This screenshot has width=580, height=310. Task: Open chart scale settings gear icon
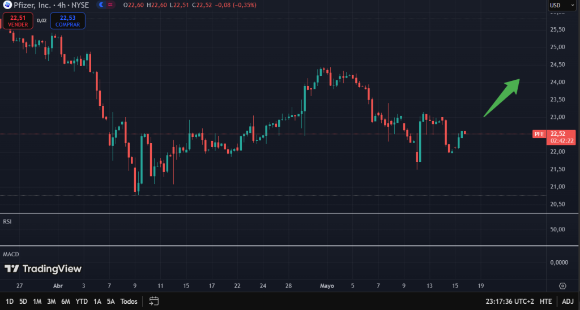[562, 286]
